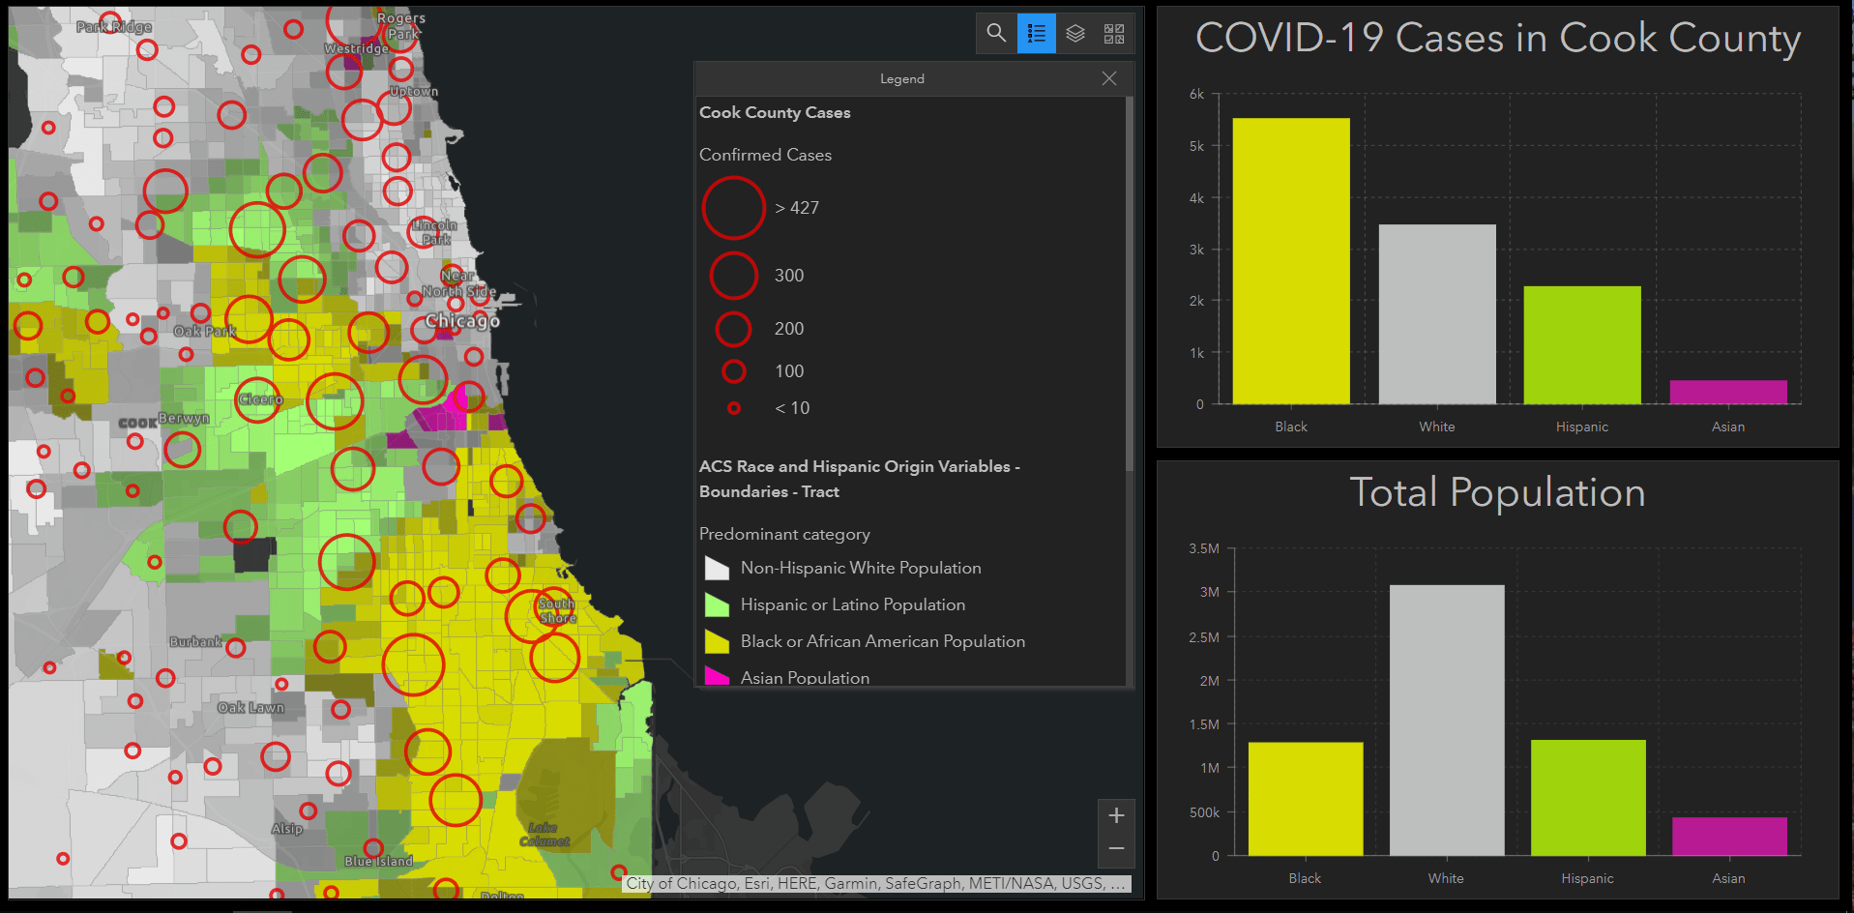1854x913 pixels.
Task: Zoom out using the minus control
Action: pos(1116,849)
